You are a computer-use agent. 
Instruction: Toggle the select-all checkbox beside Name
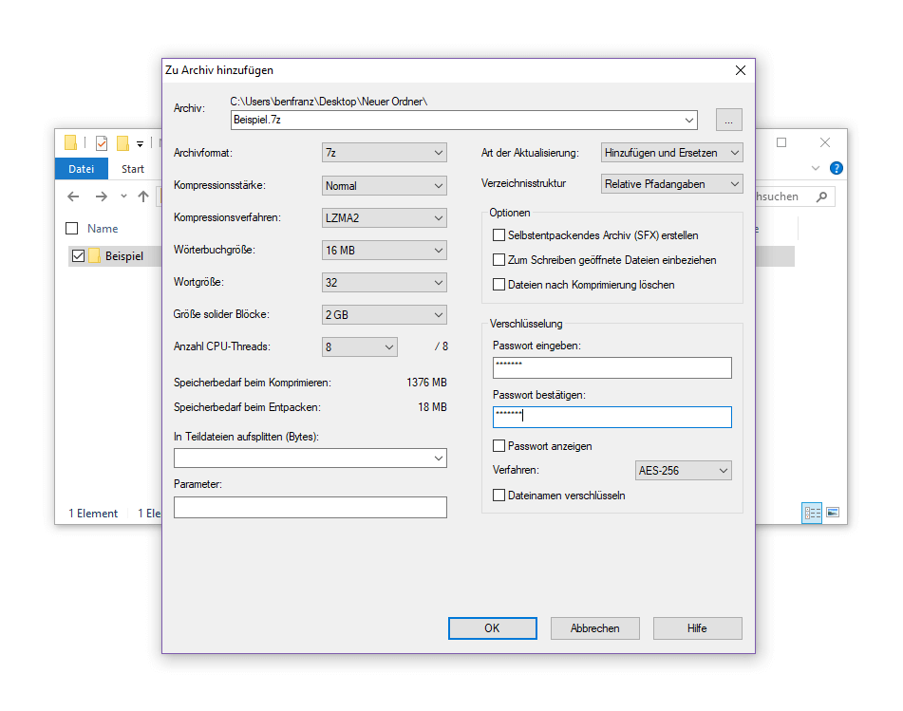click(x=72, y=229)
